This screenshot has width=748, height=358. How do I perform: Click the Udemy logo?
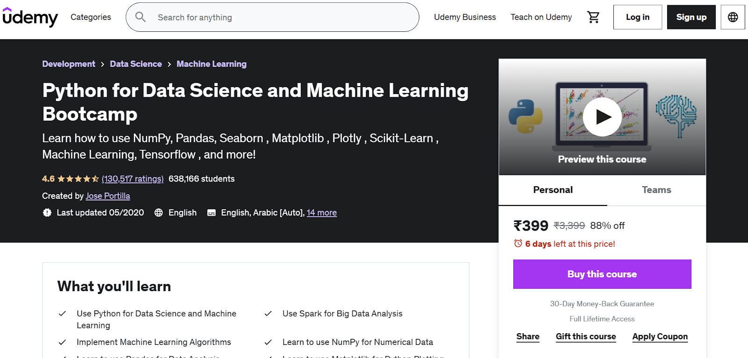pyautogui.click(x=30, y=17)
